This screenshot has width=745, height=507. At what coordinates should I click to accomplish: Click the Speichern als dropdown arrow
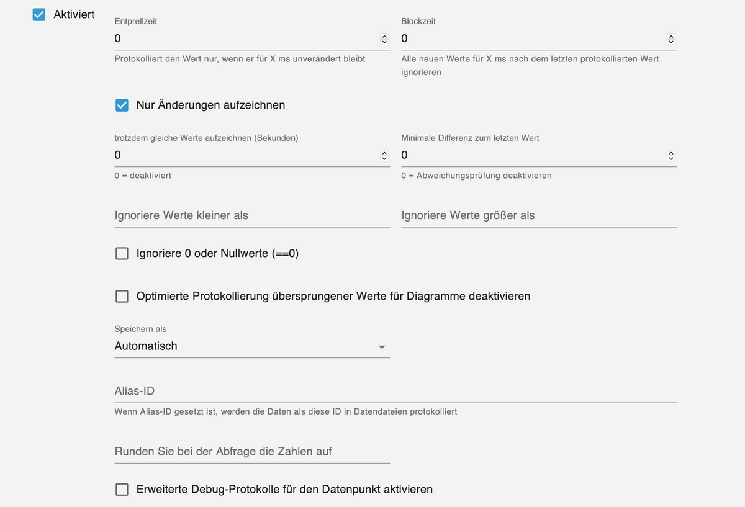382,347
